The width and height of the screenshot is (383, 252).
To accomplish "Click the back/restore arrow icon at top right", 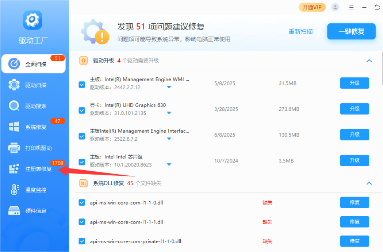I will point(378,7).
